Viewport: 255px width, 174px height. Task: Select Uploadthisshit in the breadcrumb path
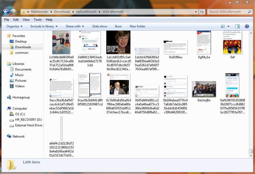[86, 12]
